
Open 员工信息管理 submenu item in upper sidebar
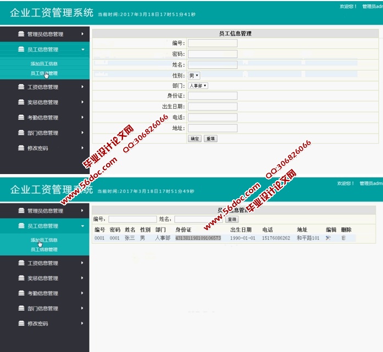pos(44,73)
